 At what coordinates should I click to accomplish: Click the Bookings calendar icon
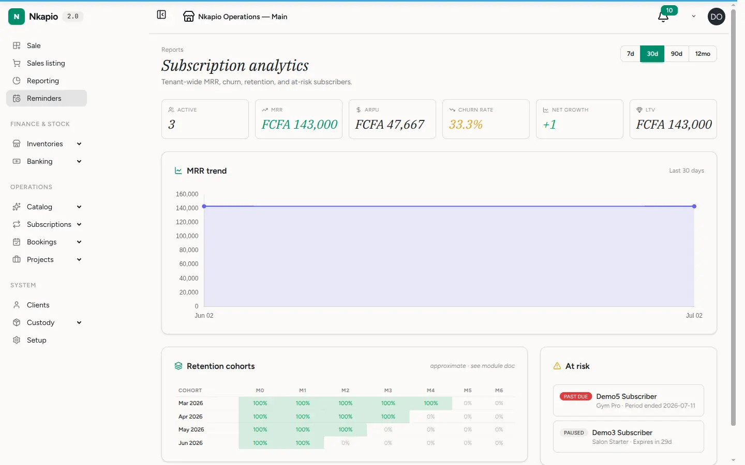17,242
